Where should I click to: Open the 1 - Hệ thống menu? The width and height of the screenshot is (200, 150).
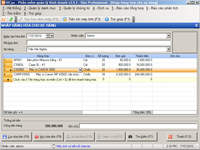pos(12,8)
